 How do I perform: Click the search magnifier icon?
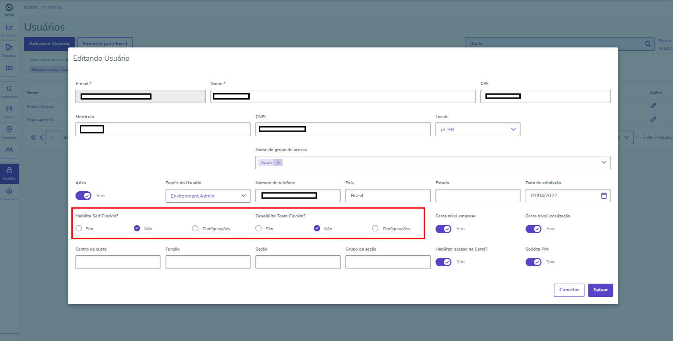pos(648,44)
